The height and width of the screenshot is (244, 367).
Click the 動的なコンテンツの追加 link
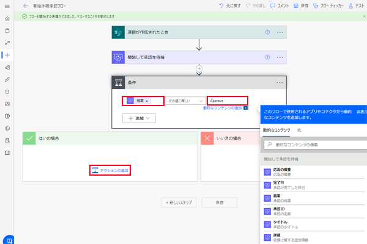[x=223, y=108]
